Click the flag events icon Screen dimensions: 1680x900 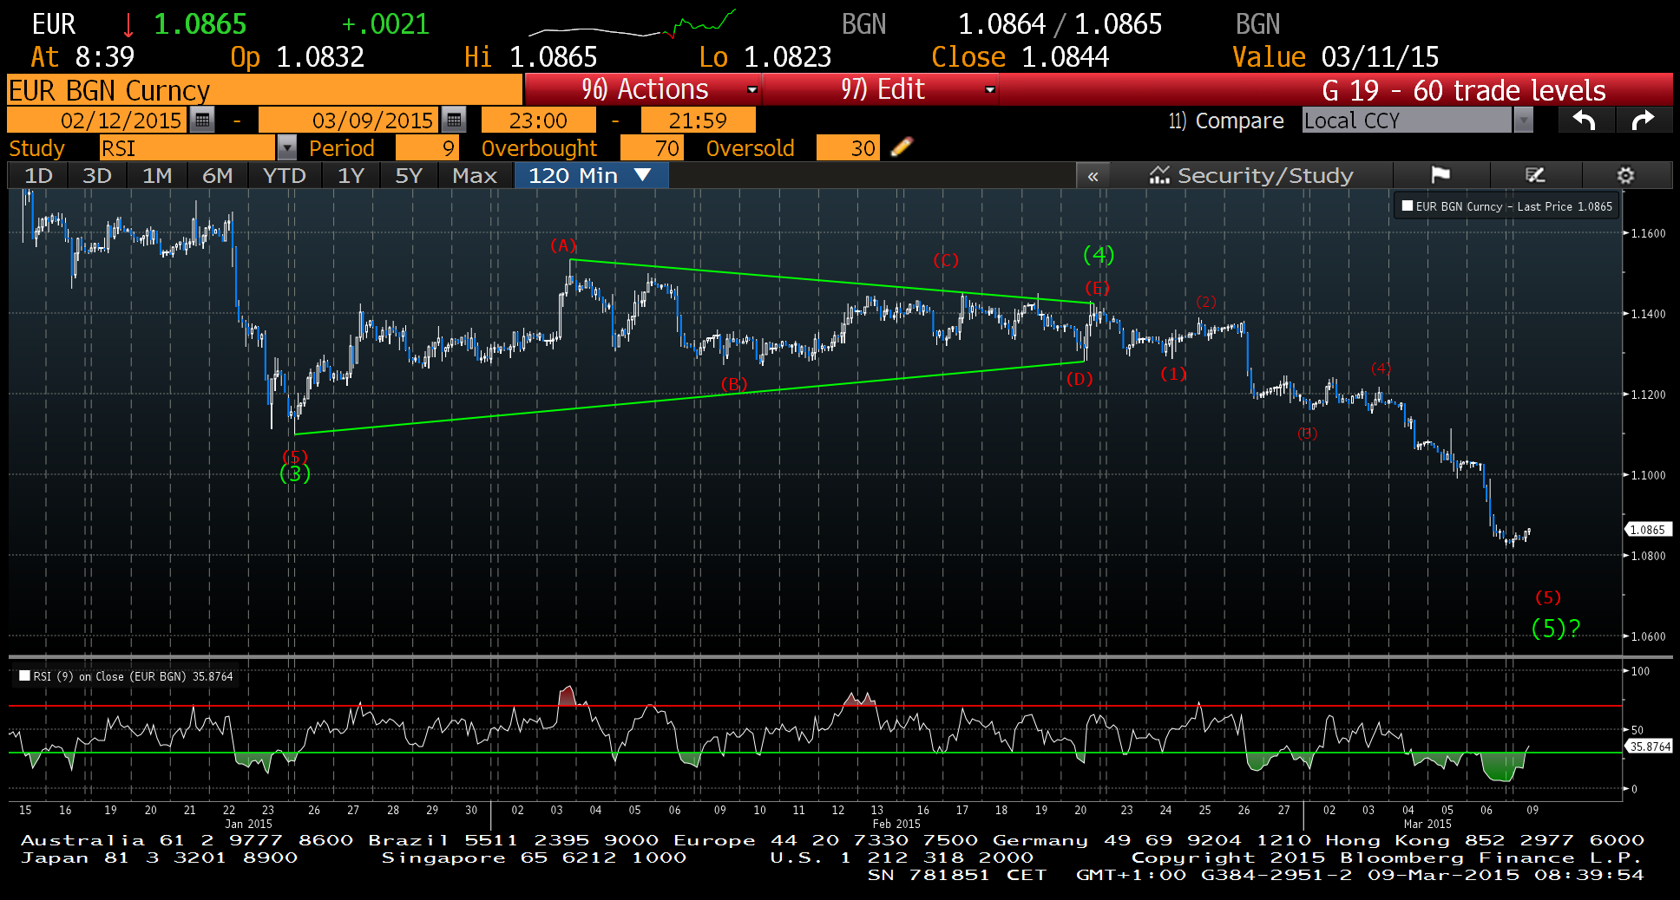point(1440,175)
